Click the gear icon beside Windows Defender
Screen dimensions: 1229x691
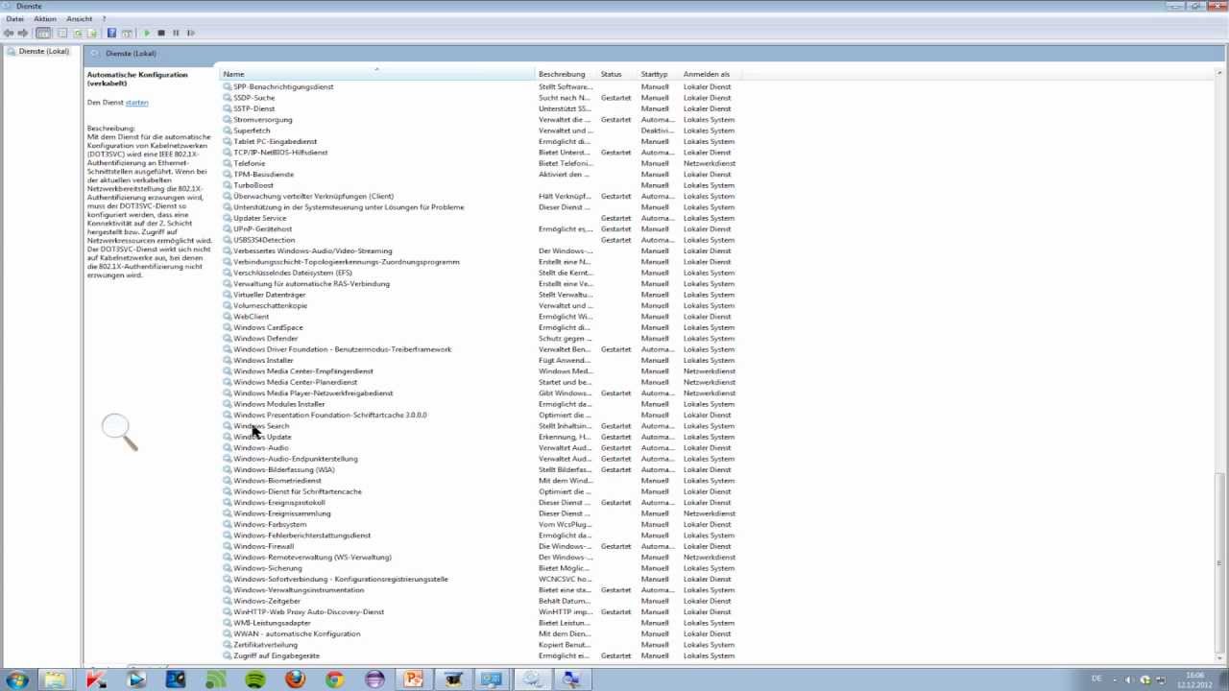pos(228,339)
